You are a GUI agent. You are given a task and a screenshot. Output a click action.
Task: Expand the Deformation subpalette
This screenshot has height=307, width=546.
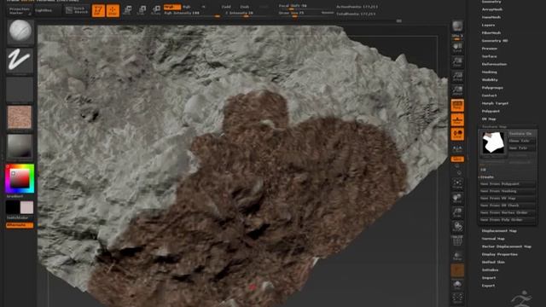tap(494, 64)
